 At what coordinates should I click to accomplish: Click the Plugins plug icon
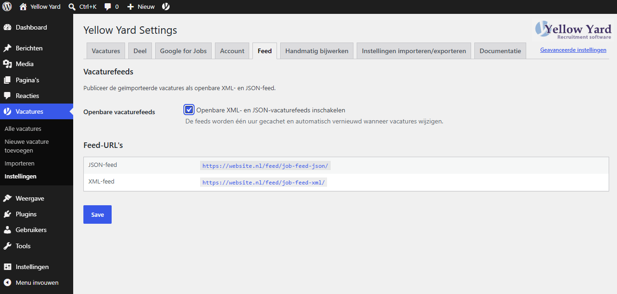pos(7,214)
